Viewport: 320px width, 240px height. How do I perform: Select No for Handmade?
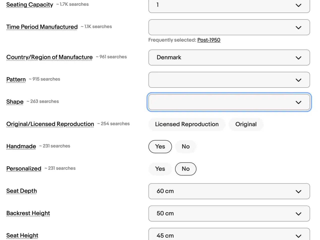(x=185, y=146)
